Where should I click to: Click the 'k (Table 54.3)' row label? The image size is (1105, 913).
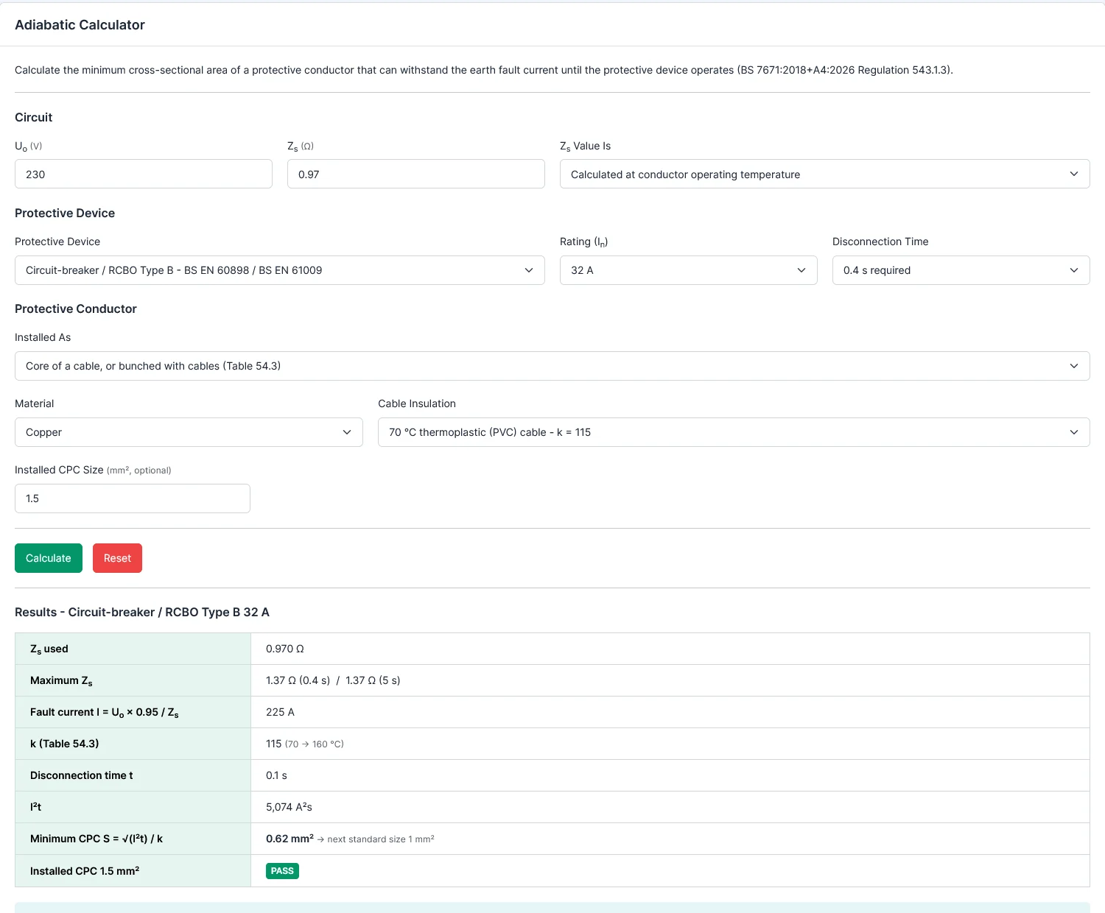pos(64,744)
